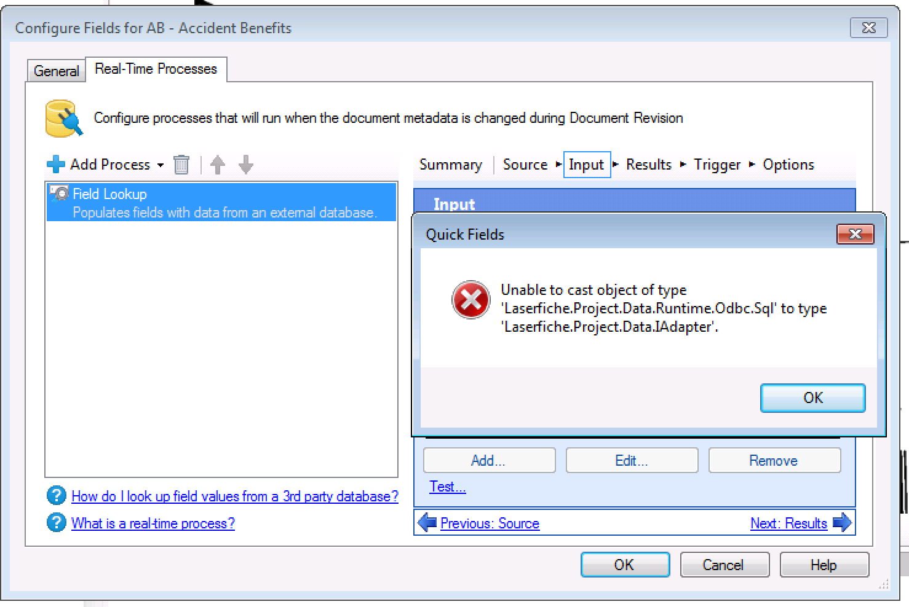
Task: Open the Add Process dropdown arrow
Action: (x=161, y=165)
